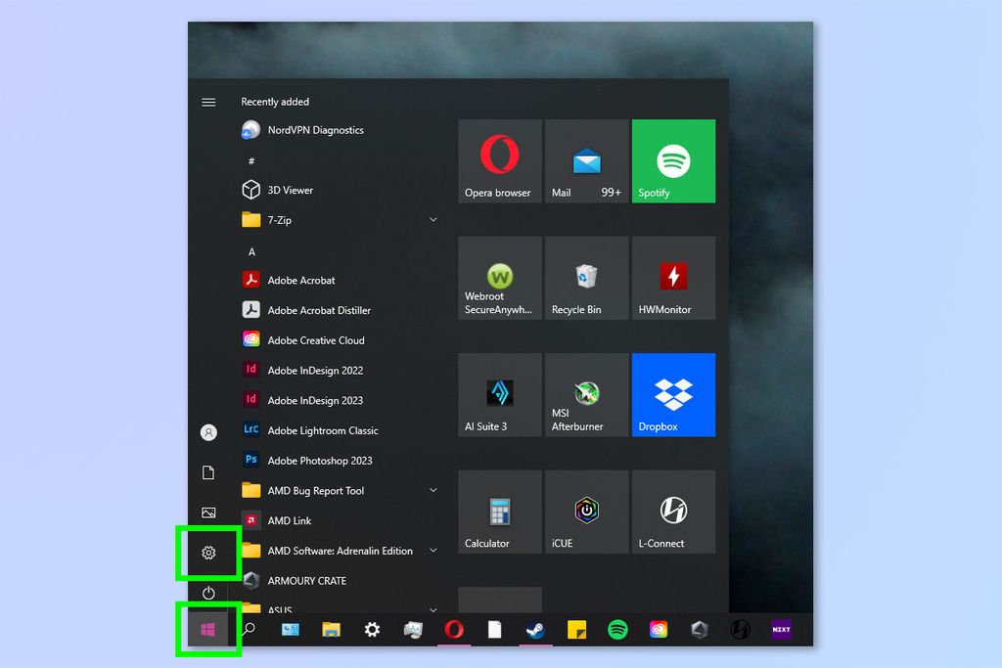Start the Calculator app
1002x668 pixels.
tap(499, 511)
